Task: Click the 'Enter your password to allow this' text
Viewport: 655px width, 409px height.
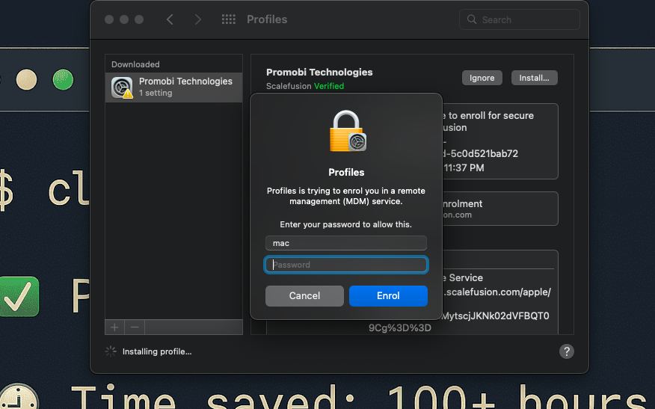Action: coord(346,224)
